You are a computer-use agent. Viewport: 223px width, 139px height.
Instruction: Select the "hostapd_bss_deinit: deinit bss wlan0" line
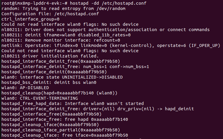(49, 82)
